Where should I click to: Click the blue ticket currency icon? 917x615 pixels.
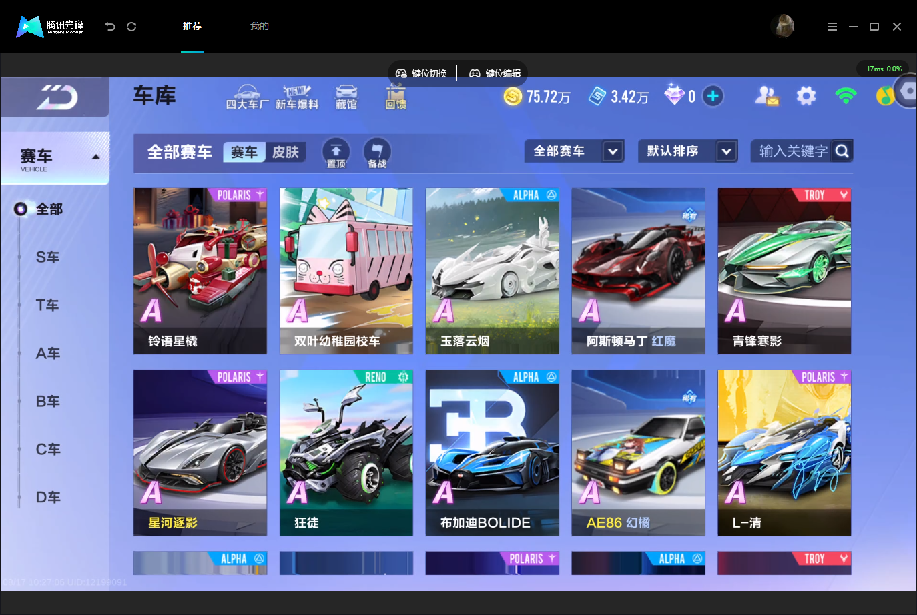597,97
